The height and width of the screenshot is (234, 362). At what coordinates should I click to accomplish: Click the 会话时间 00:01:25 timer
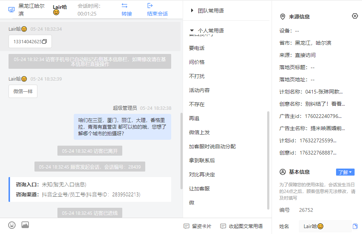[x=89, y=10]
